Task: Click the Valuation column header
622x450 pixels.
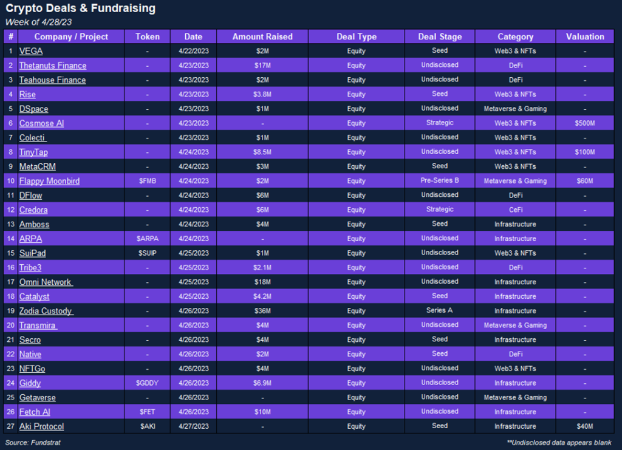Action: click(585, 36)
